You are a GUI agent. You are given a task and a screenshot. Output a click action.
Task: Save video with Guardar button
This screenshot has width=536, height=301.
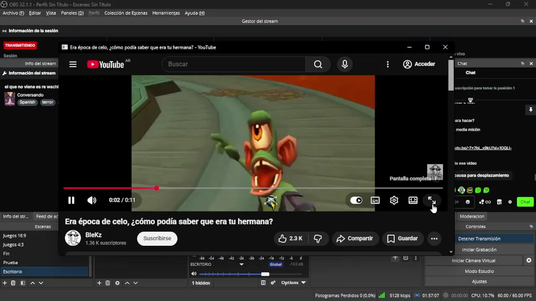click(x=402, y=238)
